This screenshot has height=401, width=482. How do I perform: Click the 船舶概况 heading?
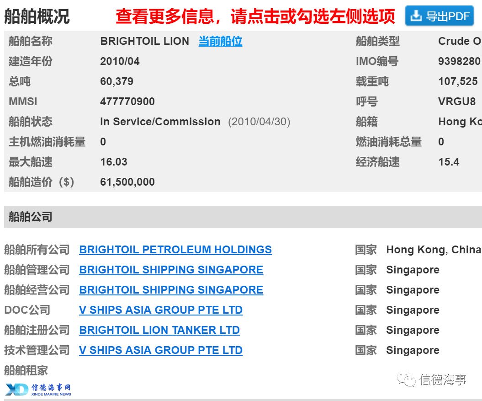coord(37,16)
